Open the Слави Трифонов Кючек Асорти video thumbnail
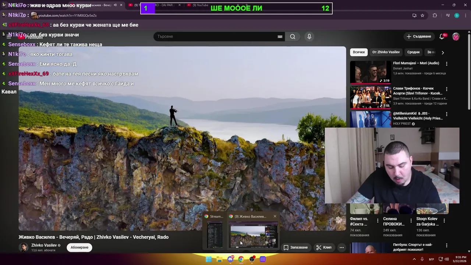This screenshot has width=471, height=265. pyautogui.click(x=371, y=98)
